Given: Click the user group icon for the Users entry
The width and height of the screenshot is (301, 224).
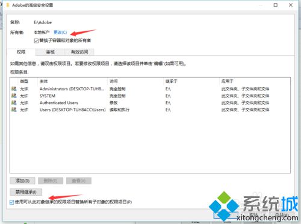Looking at the screenshot, I should point(14,110).
